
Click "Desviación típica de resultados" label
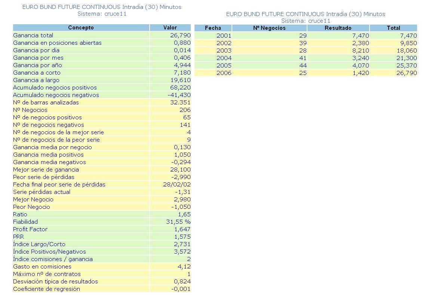click(55, 281)
